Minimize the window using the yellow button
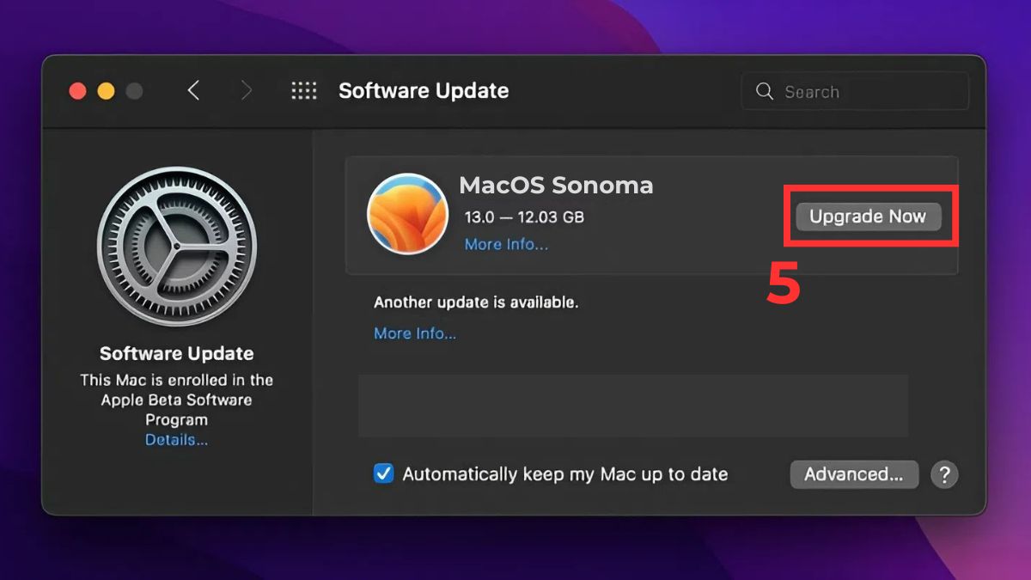Screen dimensions: 1031x580 pos(106,91)
